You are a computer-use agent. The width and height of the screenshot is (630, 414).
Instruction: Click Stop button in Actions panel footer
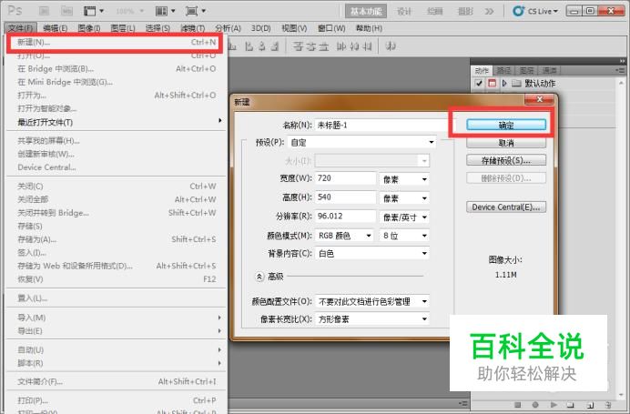point(517,405)
